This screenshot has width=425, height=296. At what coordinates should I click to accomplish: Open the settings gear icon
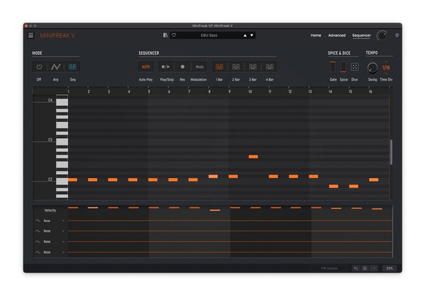point(397,35)
